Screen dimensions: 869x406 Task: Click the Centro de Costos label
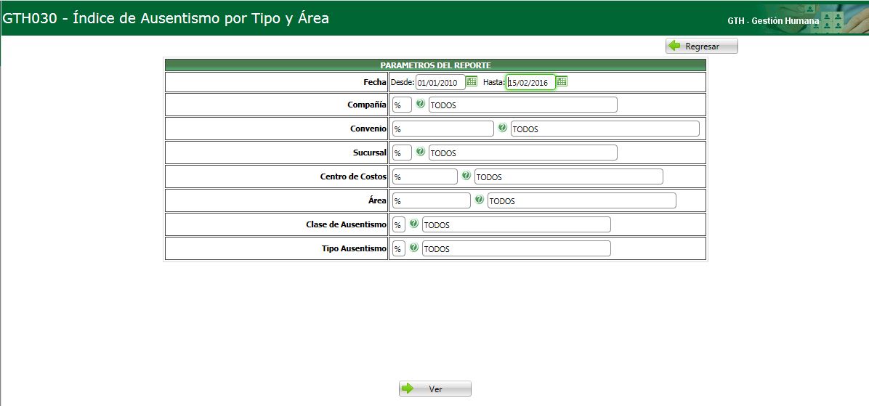[353, 176]
